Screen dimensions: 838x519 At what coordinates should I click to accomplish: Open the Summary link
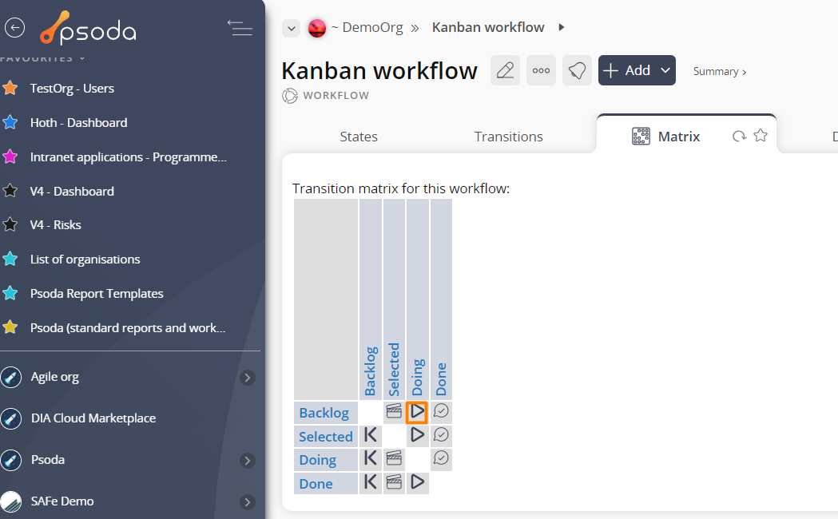tap(719, 72)
